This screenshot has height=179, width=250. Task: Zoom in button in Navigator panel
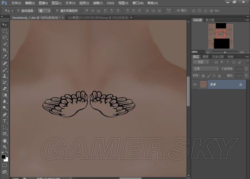click(242, 52)
